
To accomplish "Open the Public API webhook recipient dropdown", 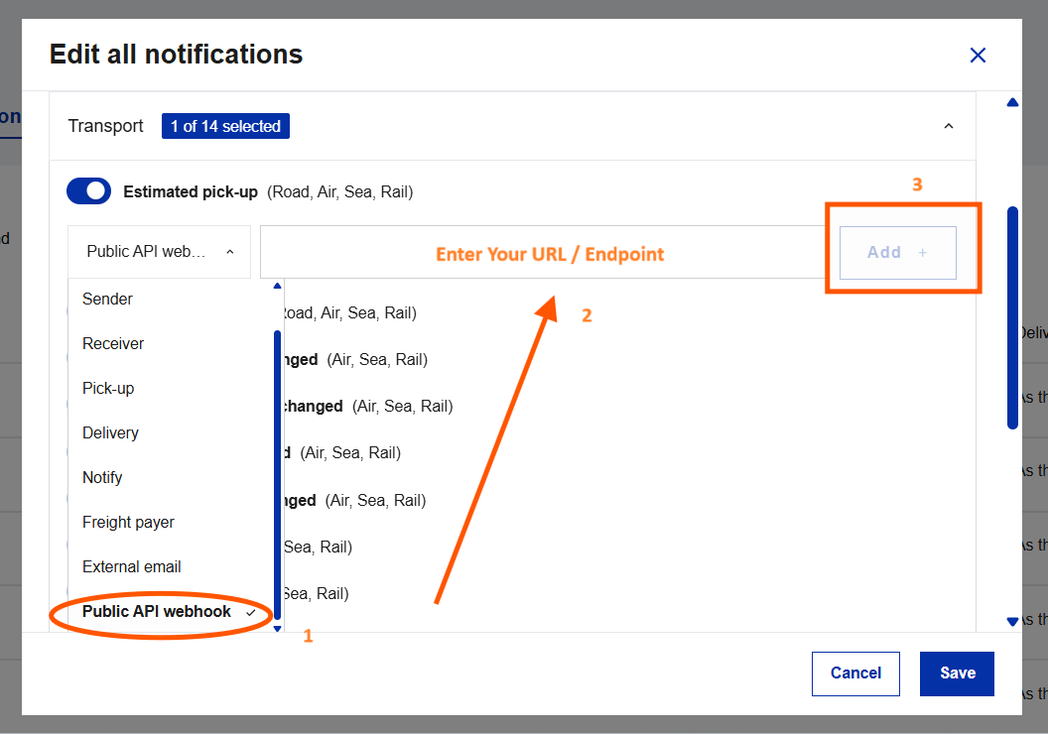I will tap(159, 252).
